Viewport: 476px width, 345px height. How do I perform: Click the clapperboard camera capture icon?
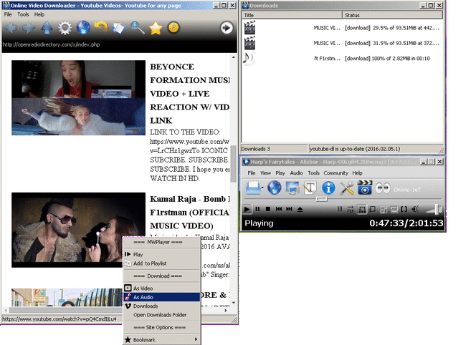365,188
